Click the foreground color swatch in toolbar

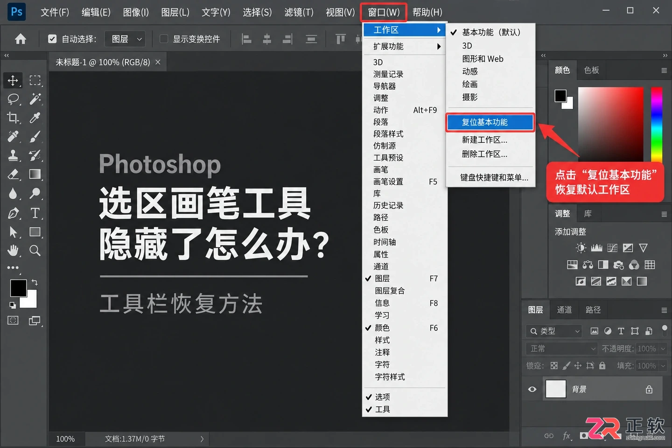click(18, 288)
